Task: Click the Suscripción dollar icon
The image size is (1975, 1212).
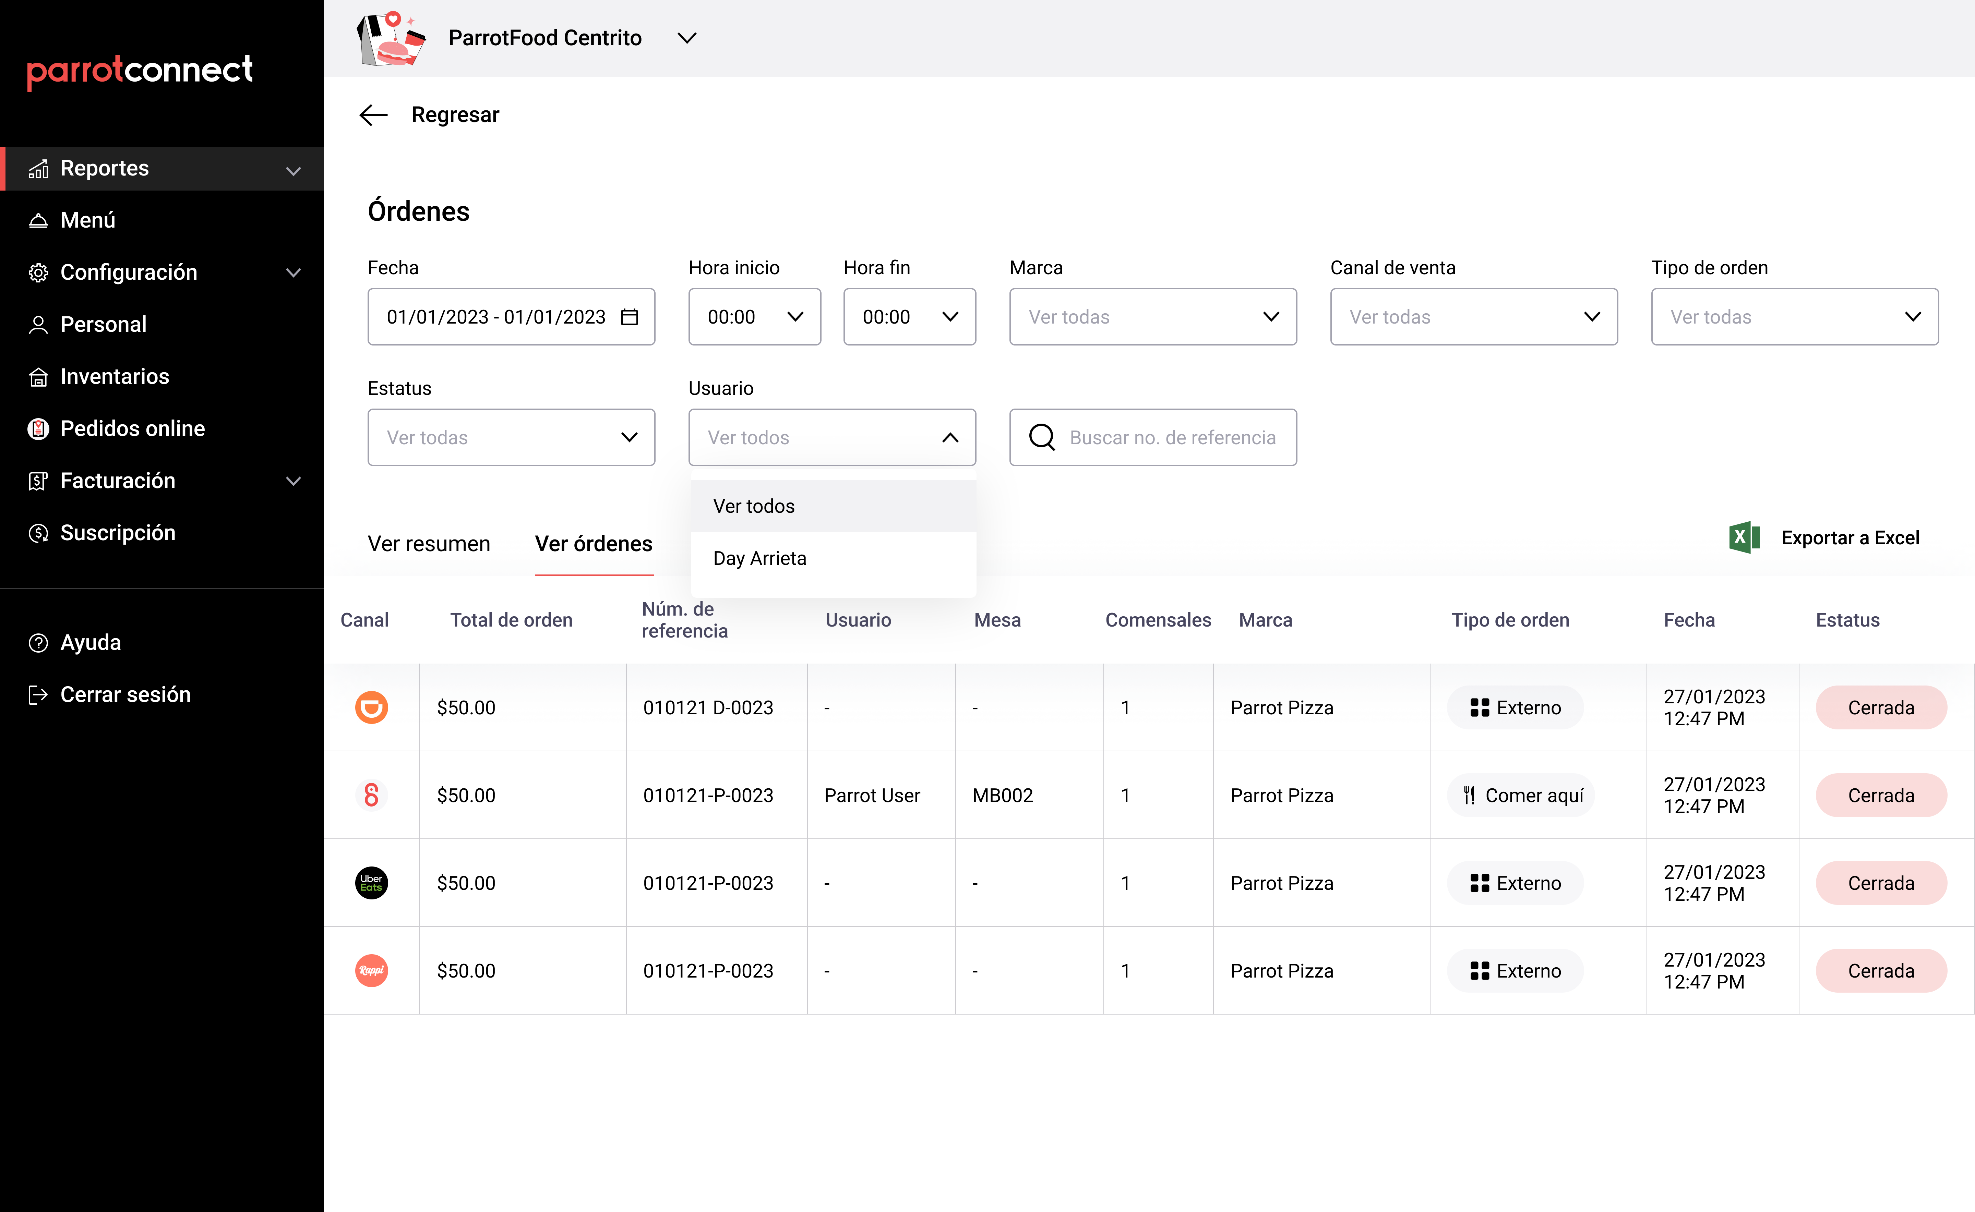Action: point(38,533)
